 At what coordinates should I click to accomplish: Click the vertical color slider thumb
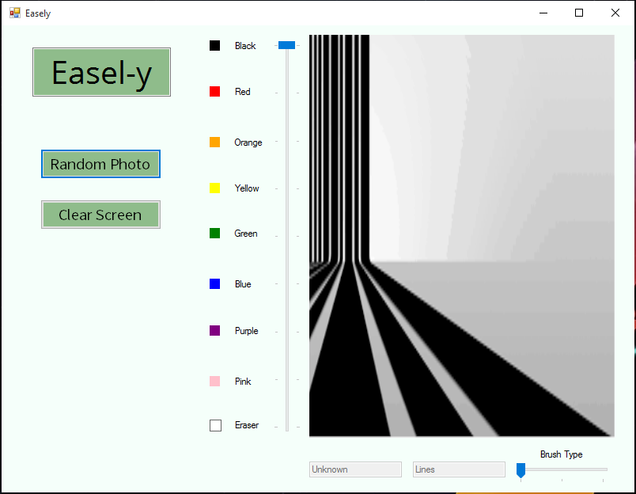287,45
